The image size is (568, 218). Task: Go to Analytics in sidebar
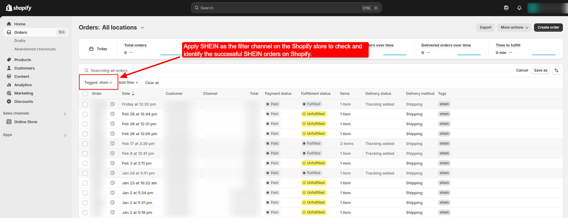pyautogui.click(x=23, y=85)
